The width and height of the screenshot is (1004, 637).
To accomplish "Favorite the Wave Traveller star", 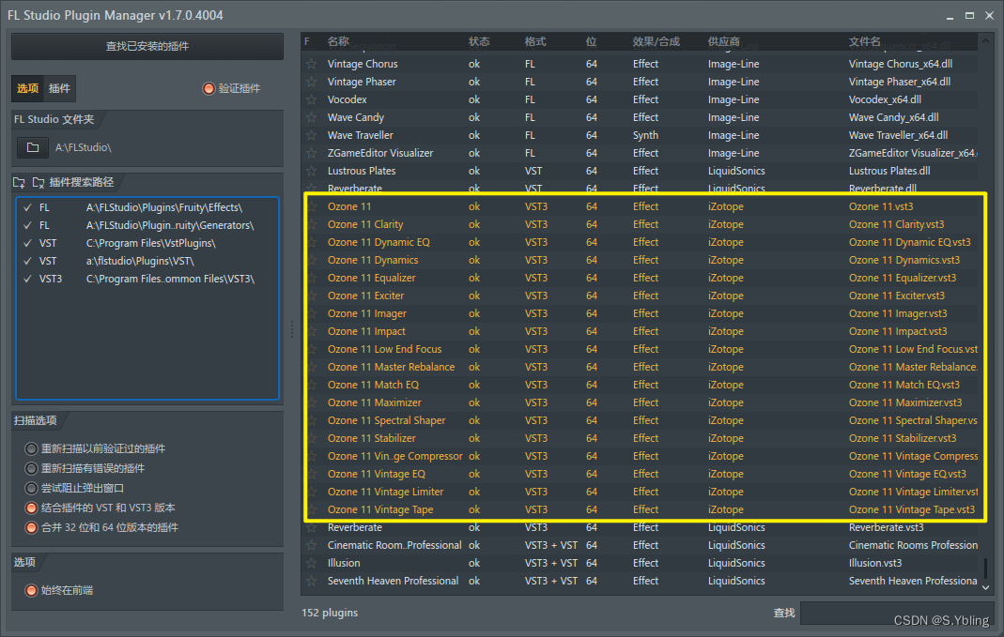I will 311,136.
